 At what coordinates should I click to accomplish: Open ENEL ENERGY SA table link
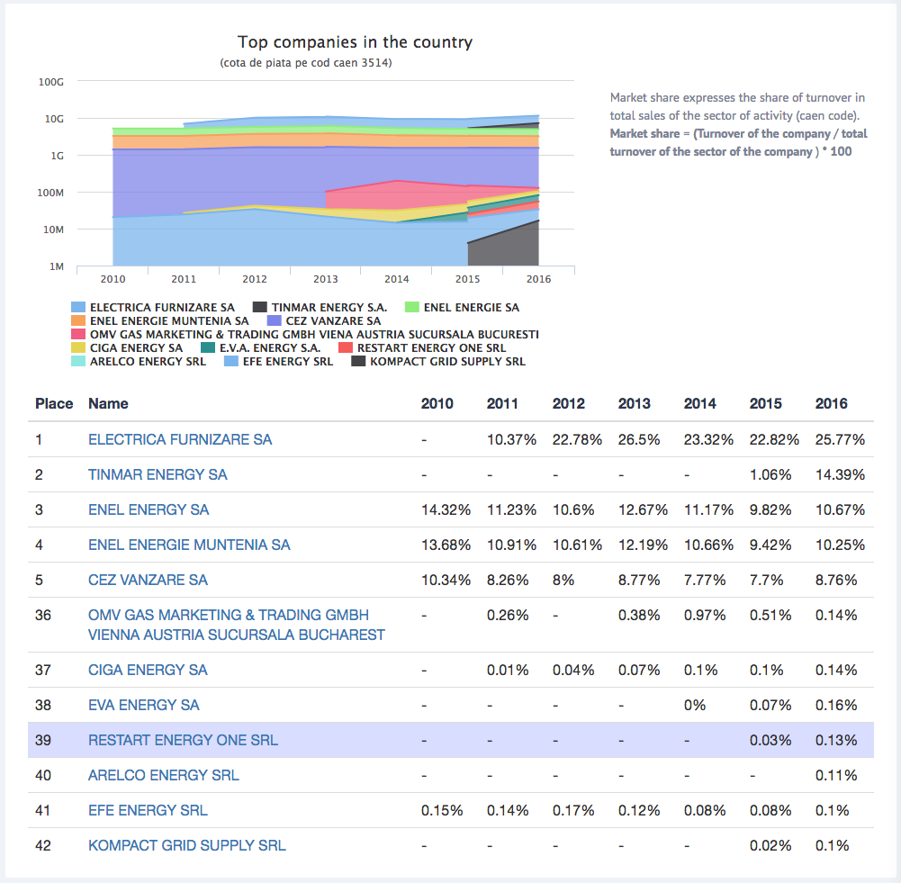click(149, 509)
